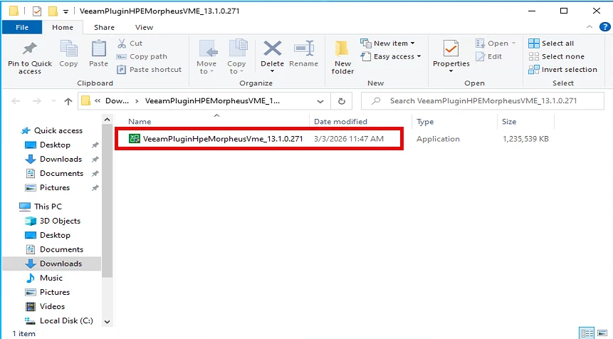The height and width of the screenshot is (339, 613).
Task: Go up one folder level arrow
Action: pyautogui.click(x=68, y=102)
